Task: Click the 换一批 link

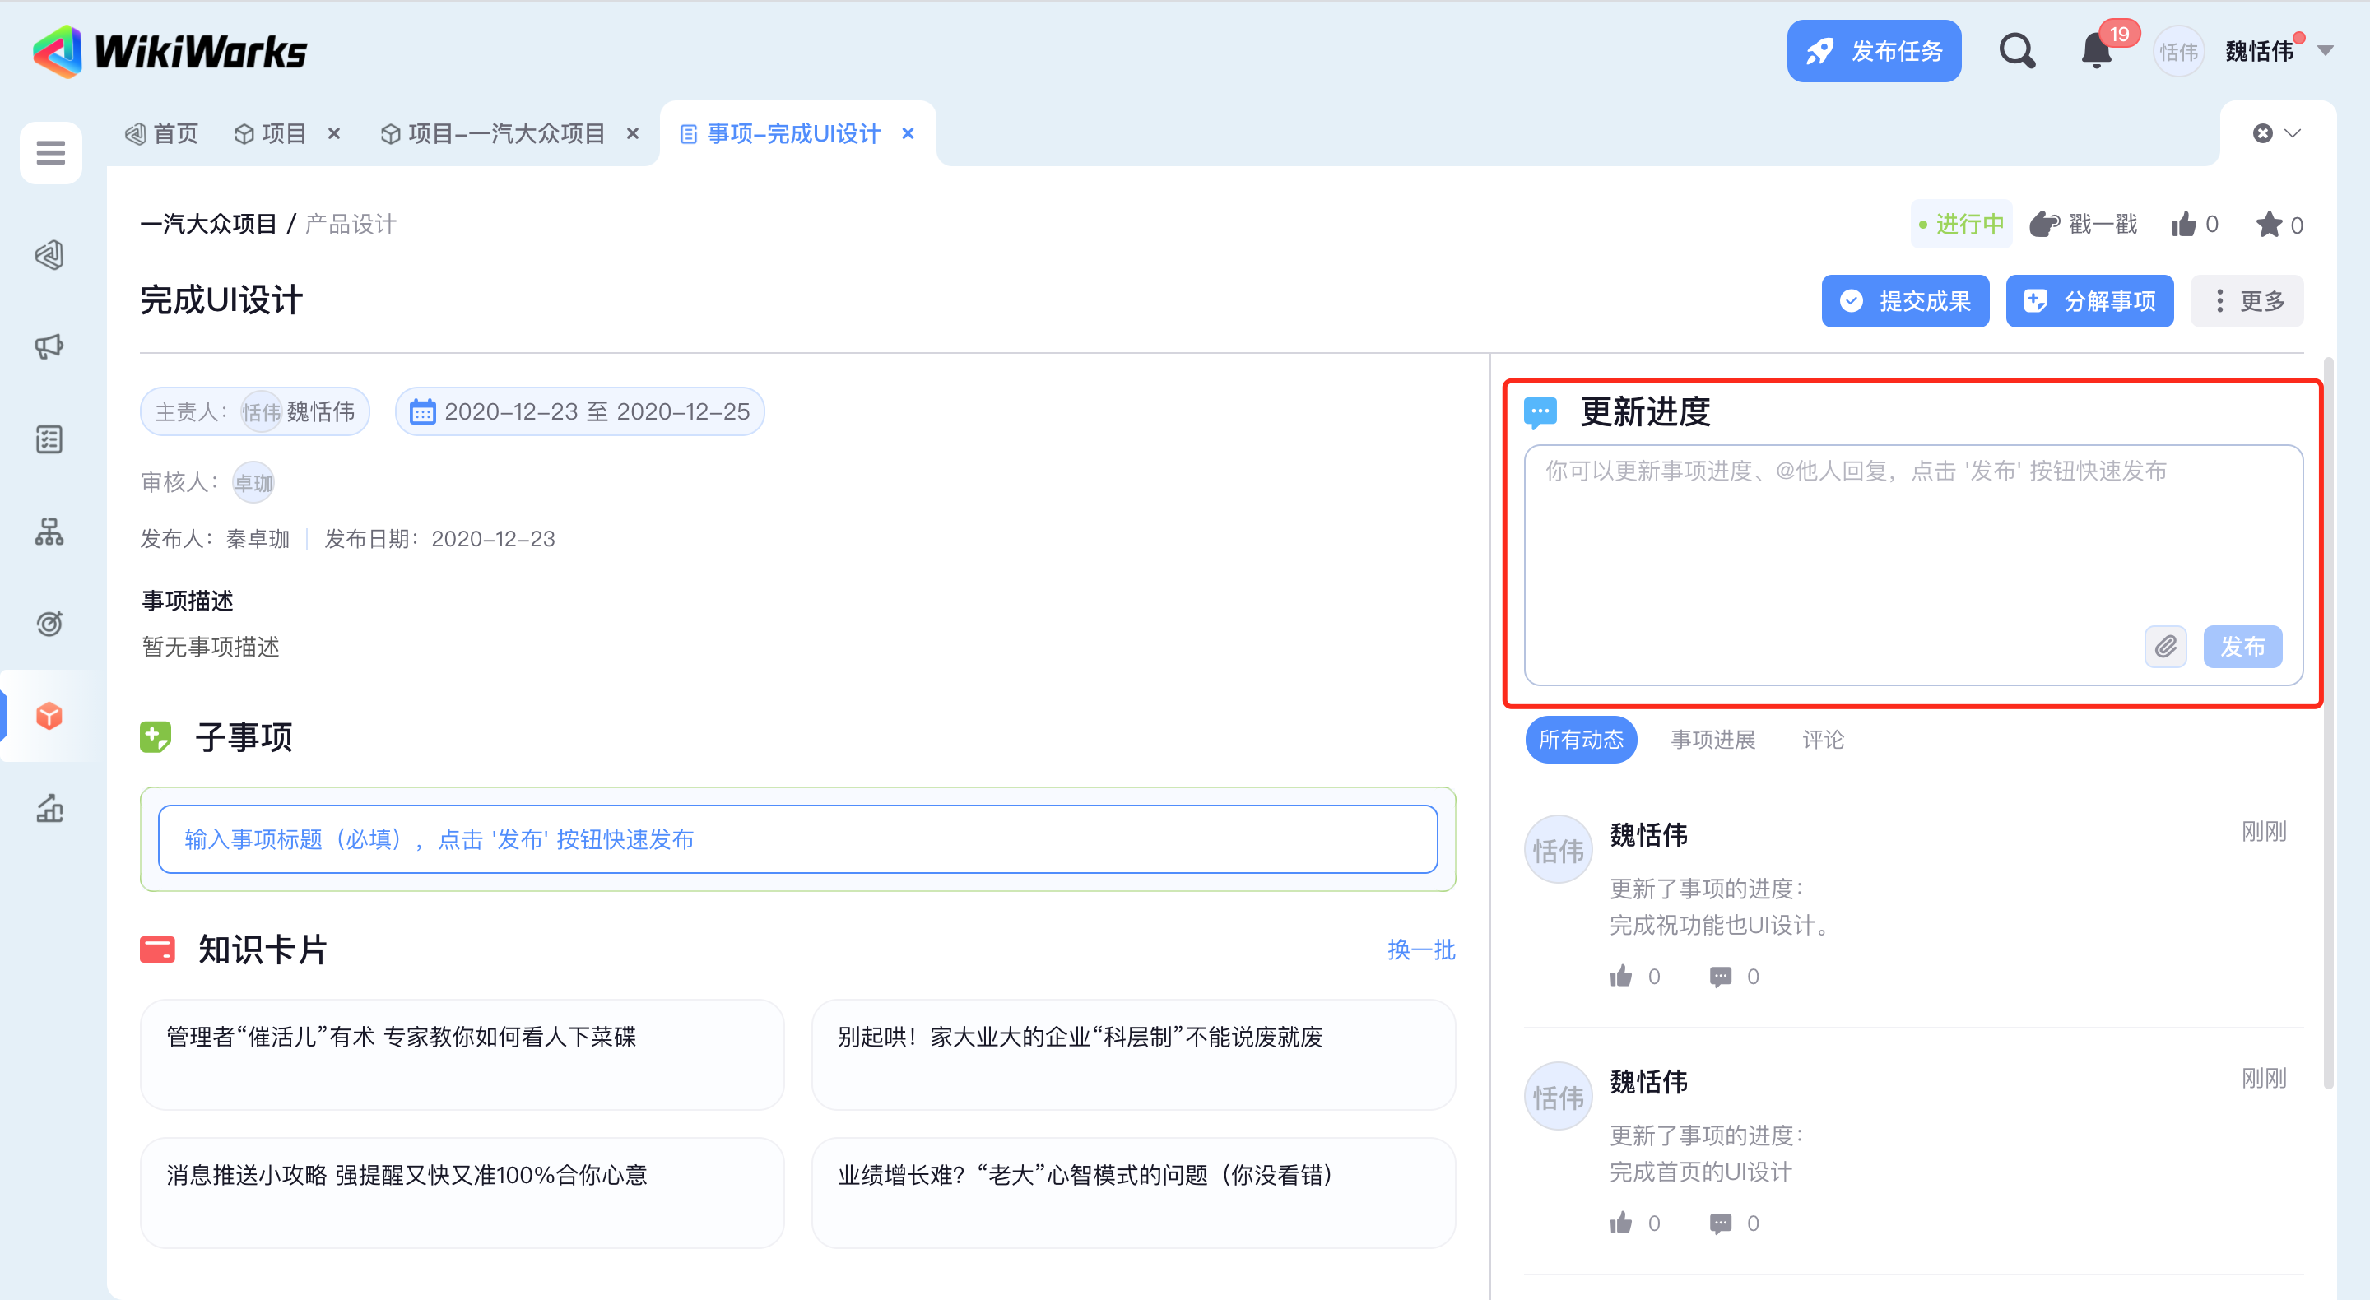Action: 1420,949
